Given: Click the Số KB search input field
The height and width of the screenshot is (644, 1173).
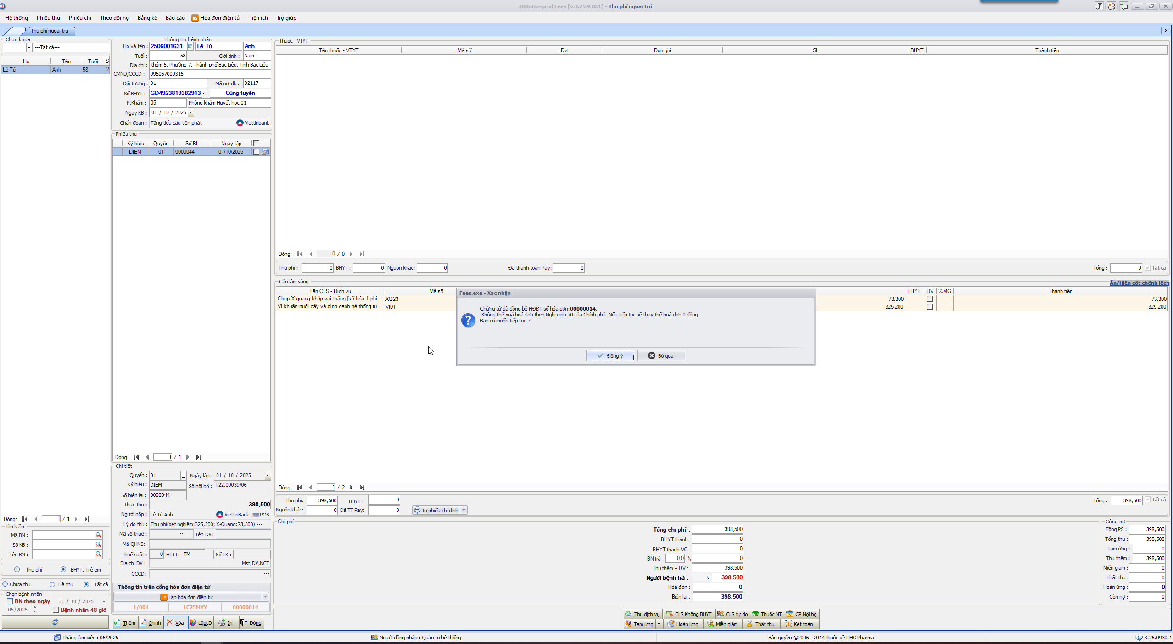Looking at the screenshot, I should click(63, 544).
